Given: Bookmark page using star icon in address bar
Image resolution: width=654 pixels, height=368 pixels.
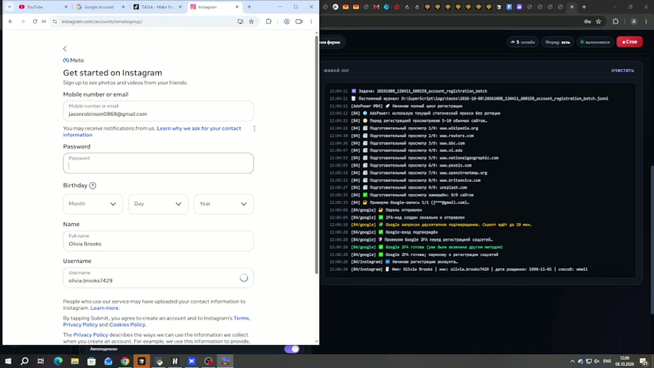Looking at the screenshot, I should coord(251,21).
